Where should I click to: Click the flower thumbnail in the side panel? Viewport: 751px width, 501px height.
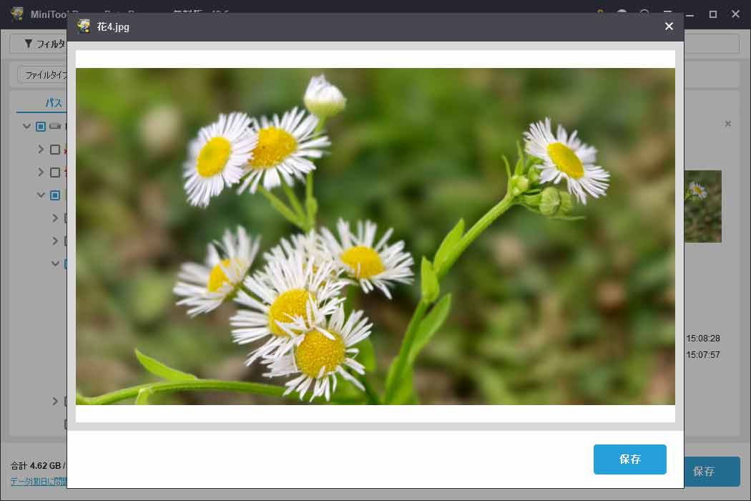click(x=702, y=206)
